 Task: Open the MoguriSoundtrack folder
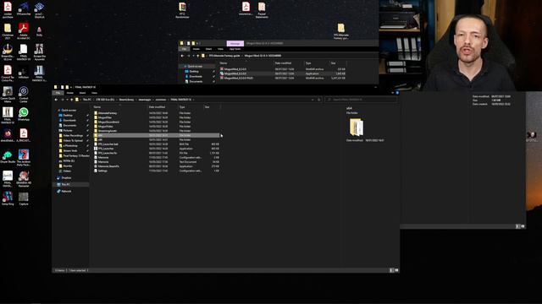click(108, 122)
